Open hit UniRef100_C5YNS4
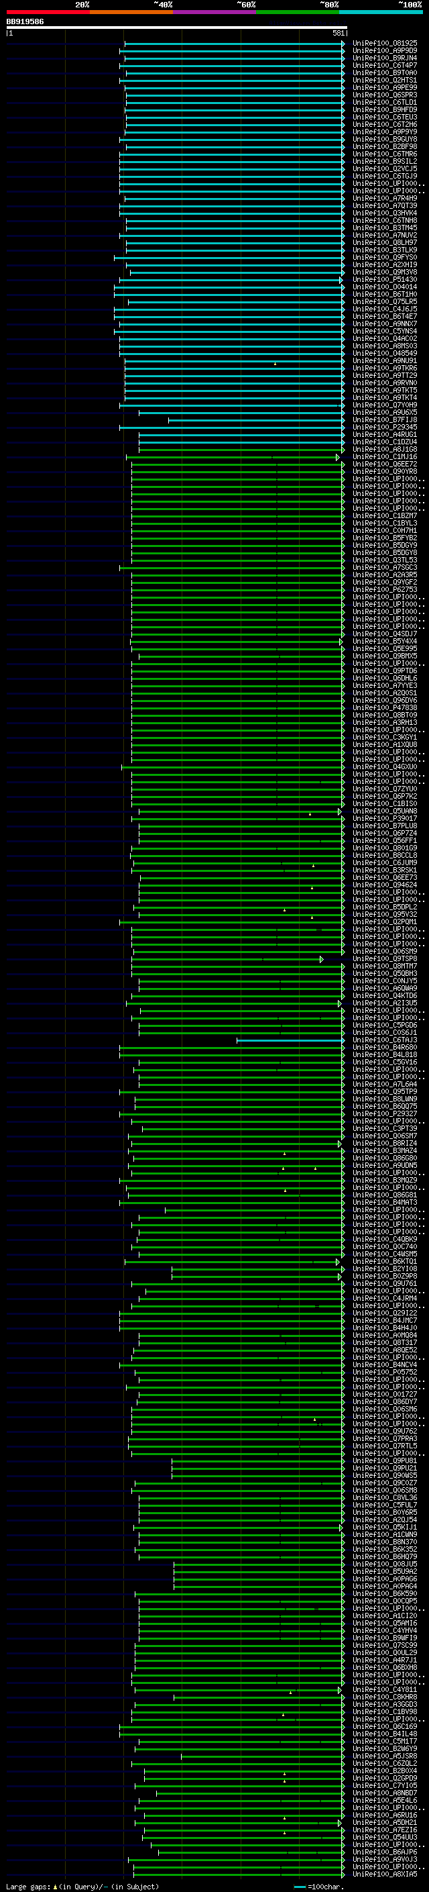Viewport: 429px width, 1892px height. (385, 332)
